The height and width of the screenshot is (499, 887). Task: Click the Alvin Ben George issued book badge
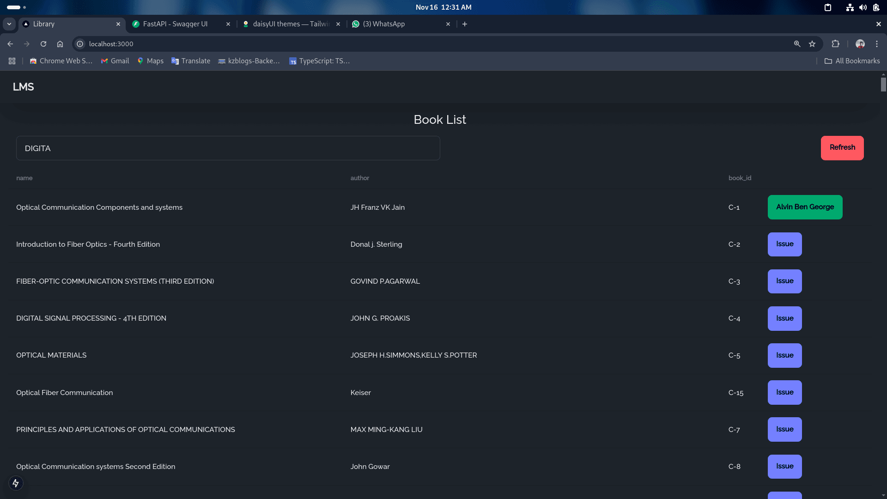[805, 207]
